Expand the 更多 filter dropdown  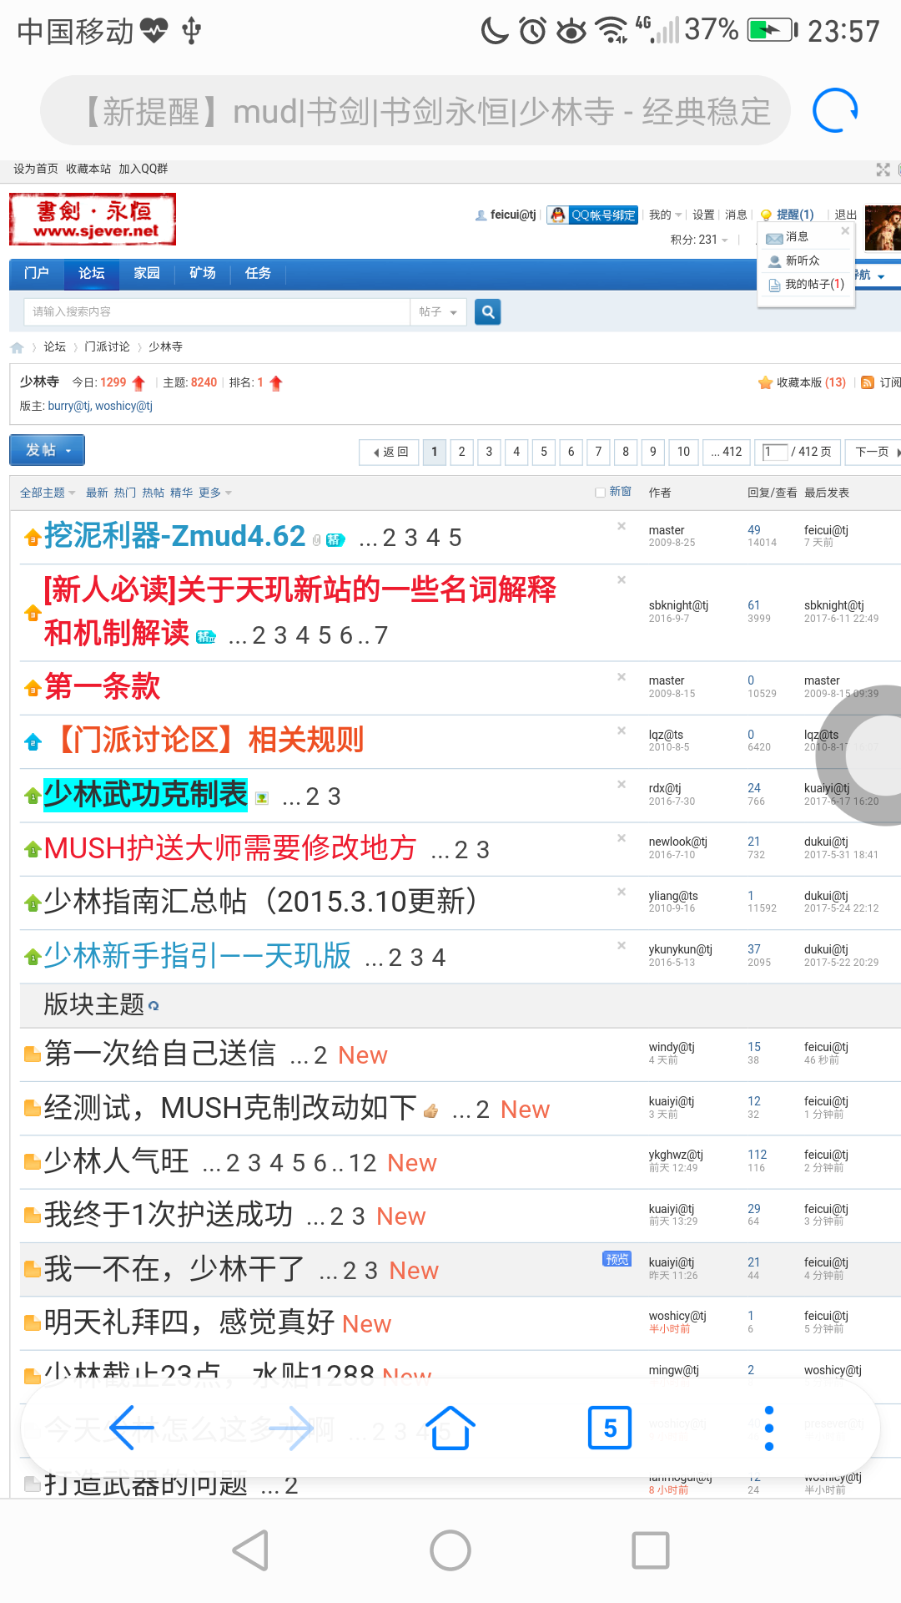pyautogui.click(x=215, y=493)
